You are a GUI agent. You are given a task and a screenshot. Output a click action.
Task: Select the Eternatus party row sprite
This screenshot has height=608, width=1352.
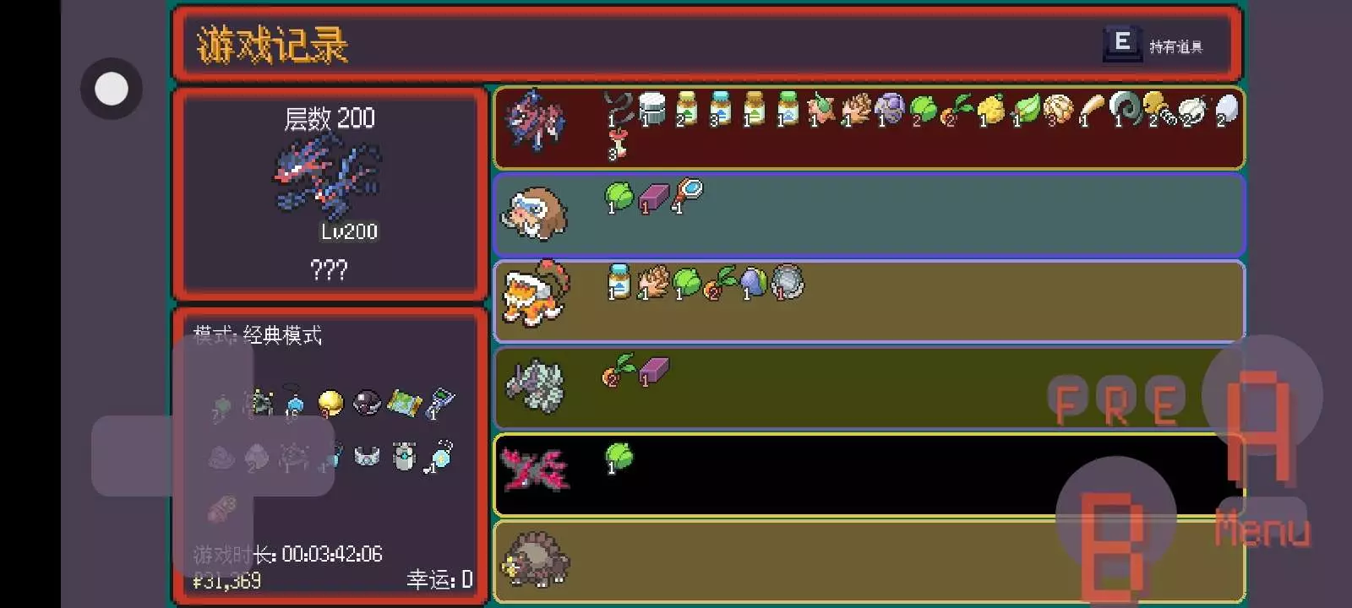(536, 121)
